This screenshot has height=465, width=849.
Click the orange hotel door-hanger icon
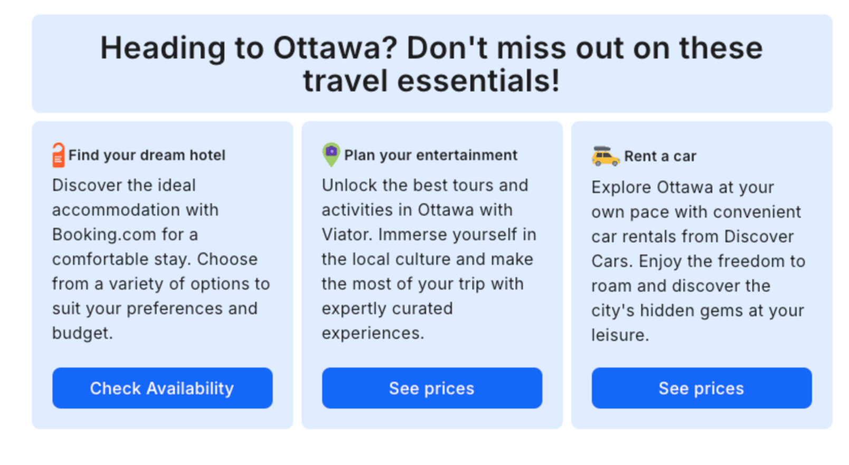point(59,155)
